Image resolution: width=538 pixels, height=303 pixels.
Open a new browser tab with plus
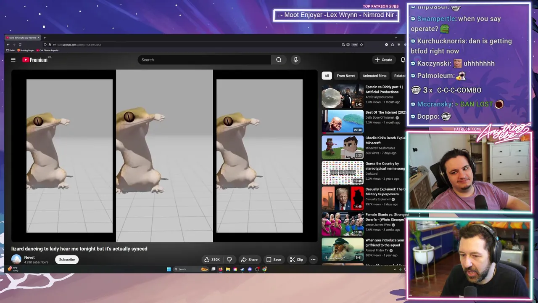coord(45,37)
